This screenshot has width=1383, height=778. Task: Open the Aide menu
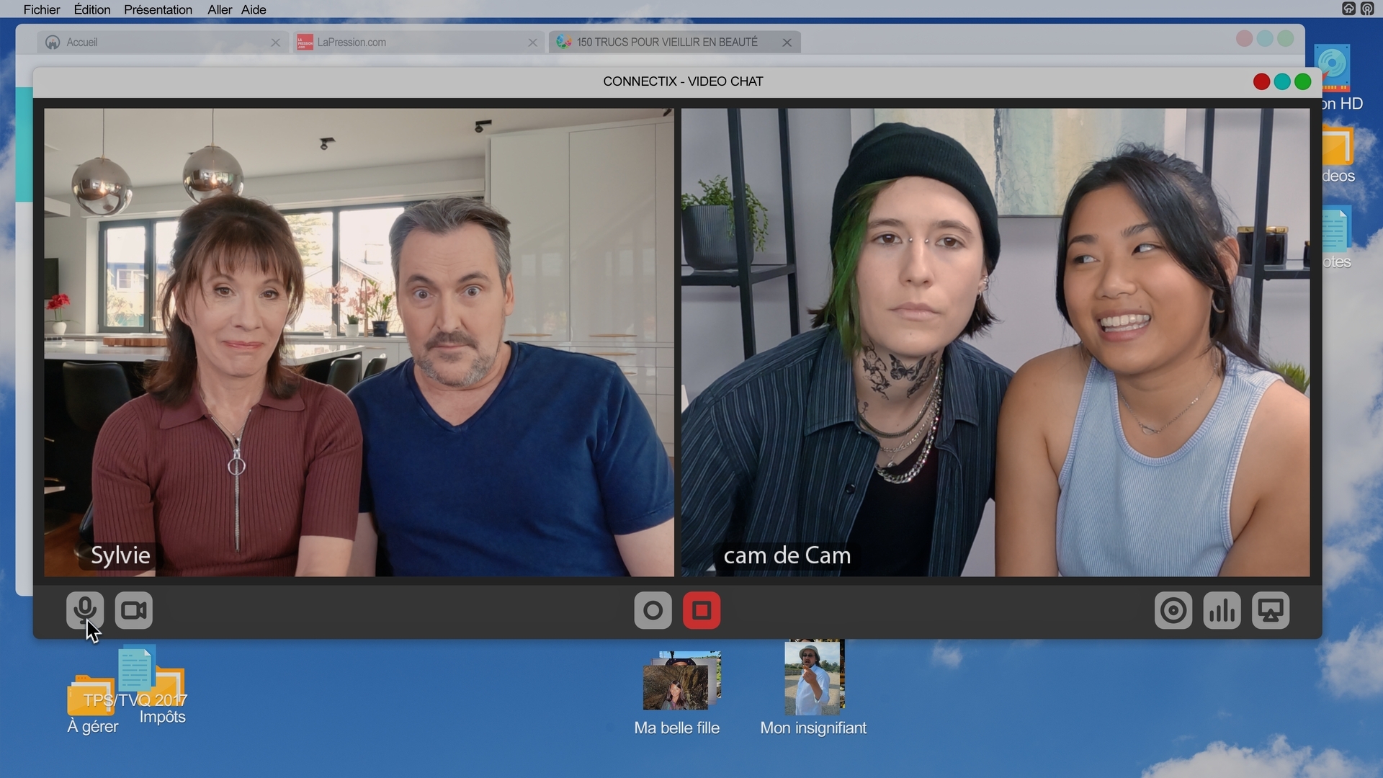(x=254, y=9)
